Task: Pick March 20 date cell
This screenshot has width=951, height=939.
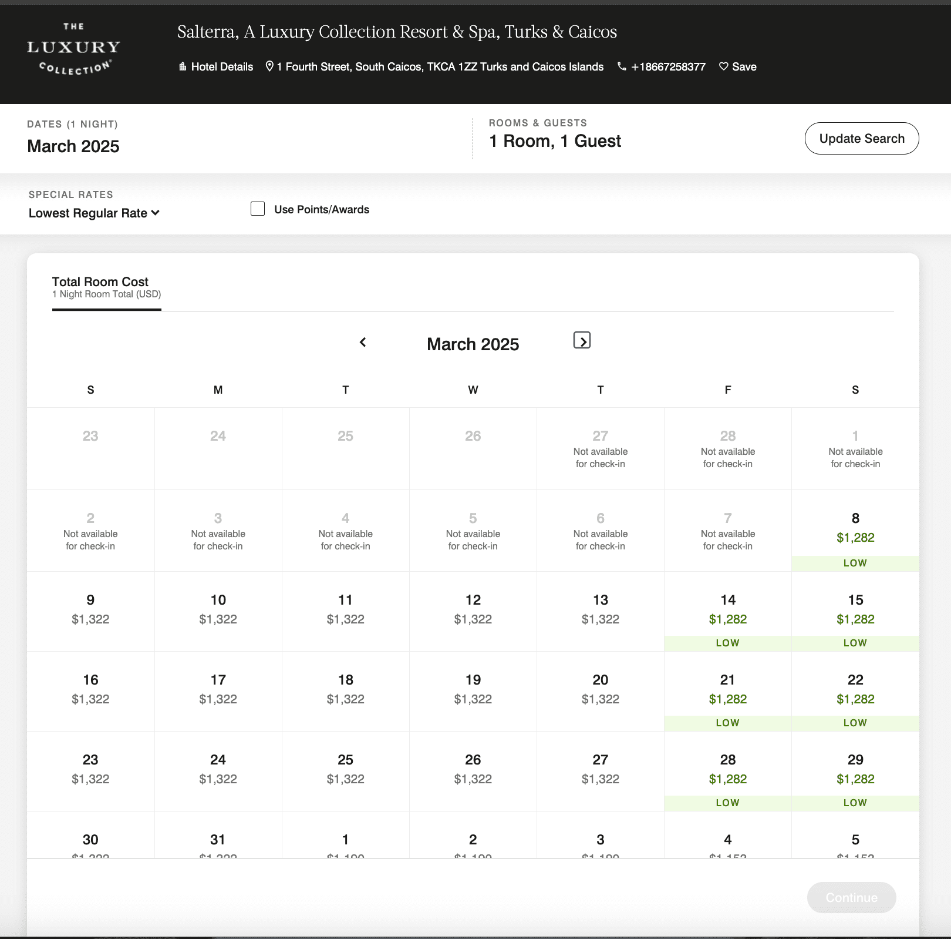Action: [x=601, y=691]
